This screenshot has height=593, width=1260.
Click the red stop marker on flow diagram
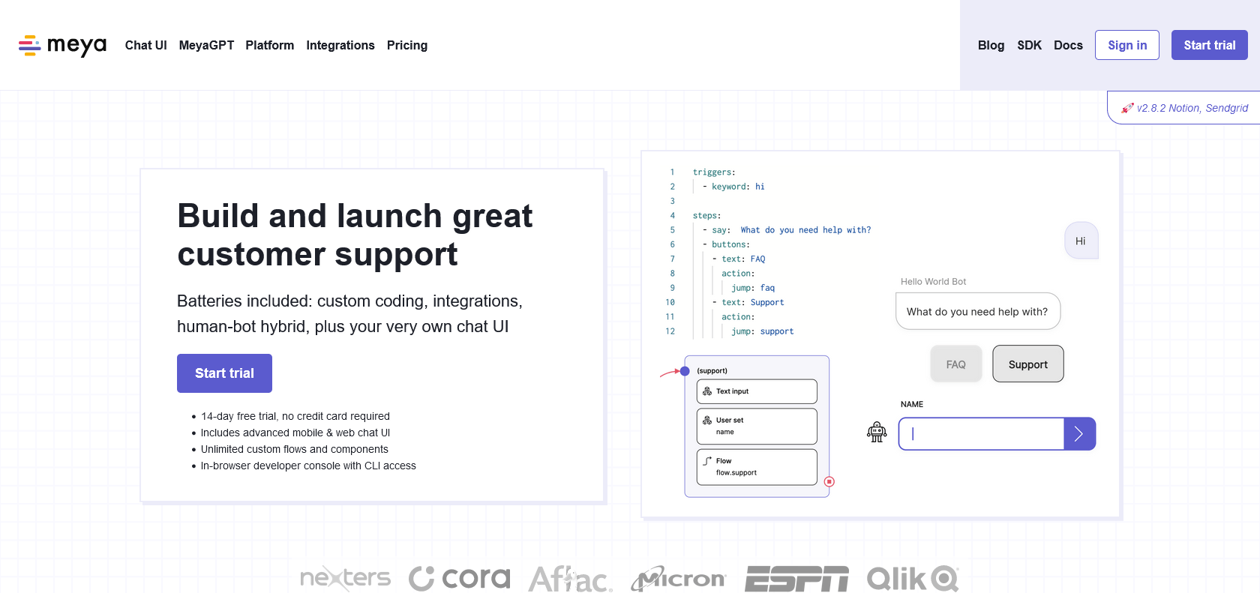pos(829,482)
